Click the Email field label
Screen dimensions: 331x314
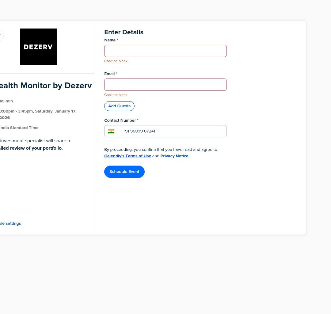109,74
